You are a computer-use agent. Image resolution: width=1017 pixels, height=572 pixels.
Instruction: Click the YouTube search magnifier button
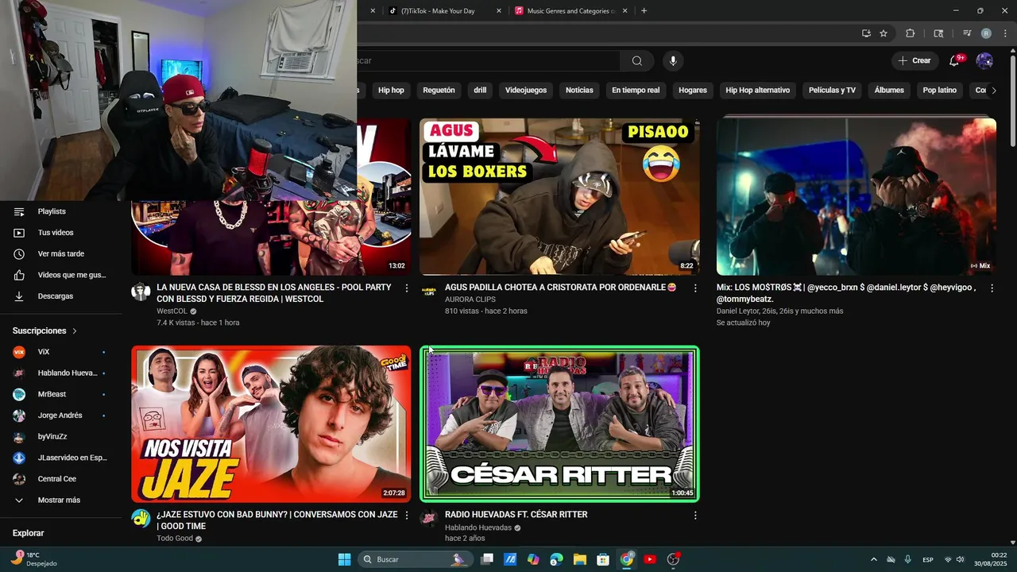pos(636,61)
